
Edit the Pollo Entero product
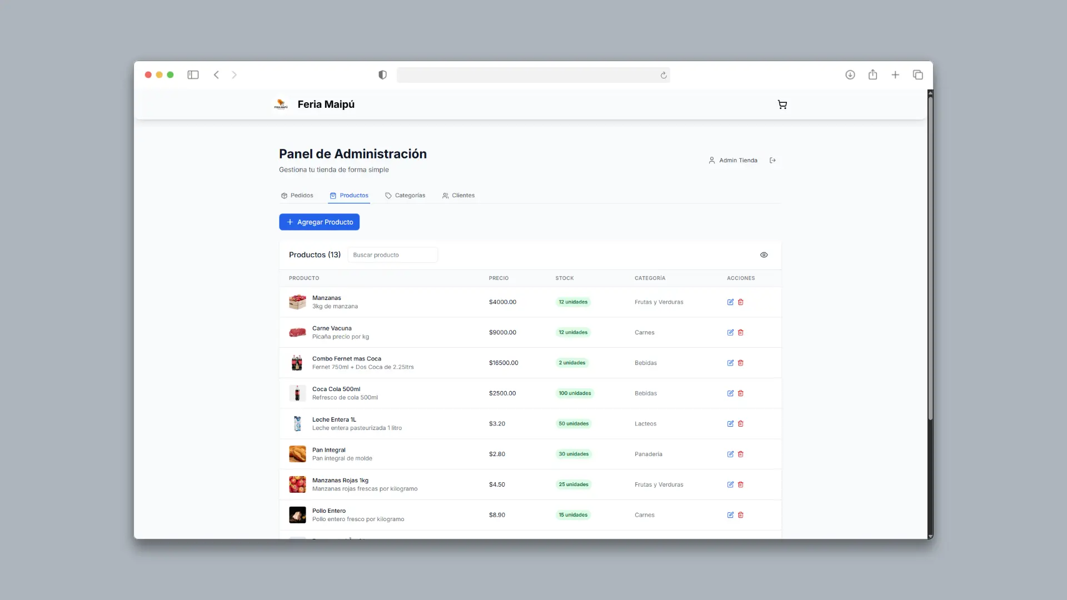[730, 515]
